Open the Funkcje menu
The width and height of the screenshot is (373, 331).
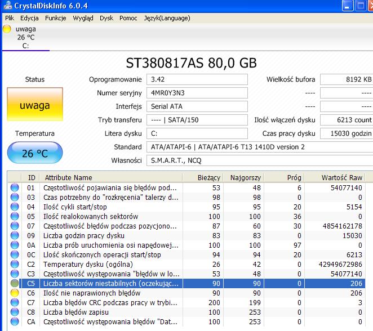[56, 18]
